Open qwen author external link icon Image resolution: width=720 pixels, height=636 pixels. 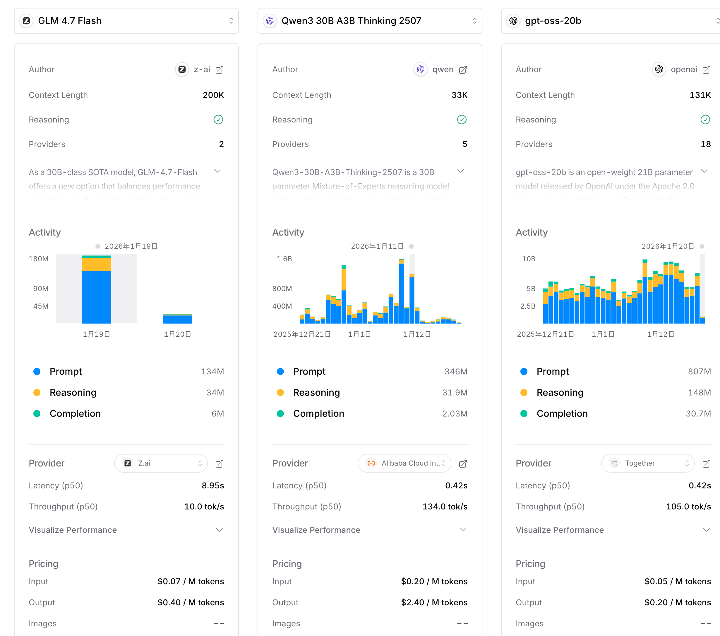coord(462,70)
